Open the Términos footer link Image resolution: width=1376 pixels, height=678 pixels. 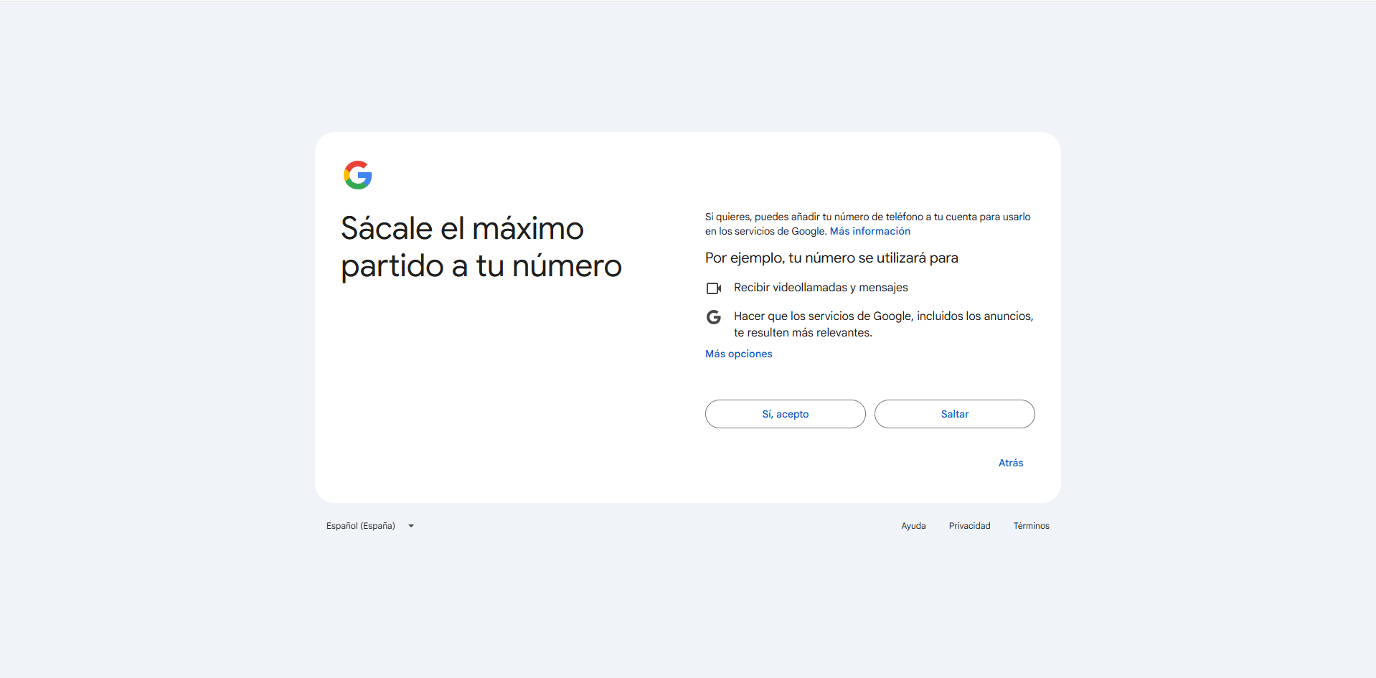tap(1031, 526)
